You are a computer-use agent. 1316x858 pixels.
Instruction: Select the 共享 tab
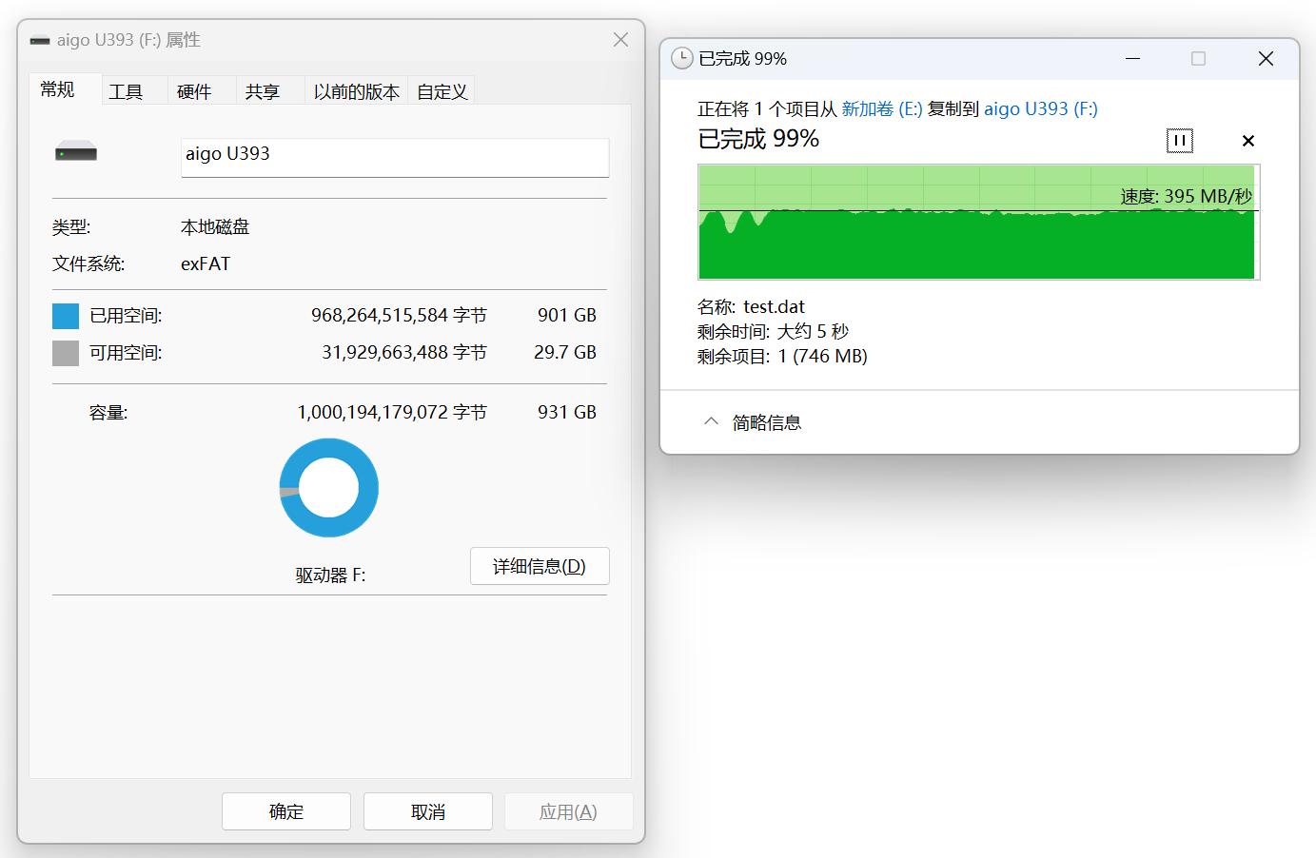point(265,91)
